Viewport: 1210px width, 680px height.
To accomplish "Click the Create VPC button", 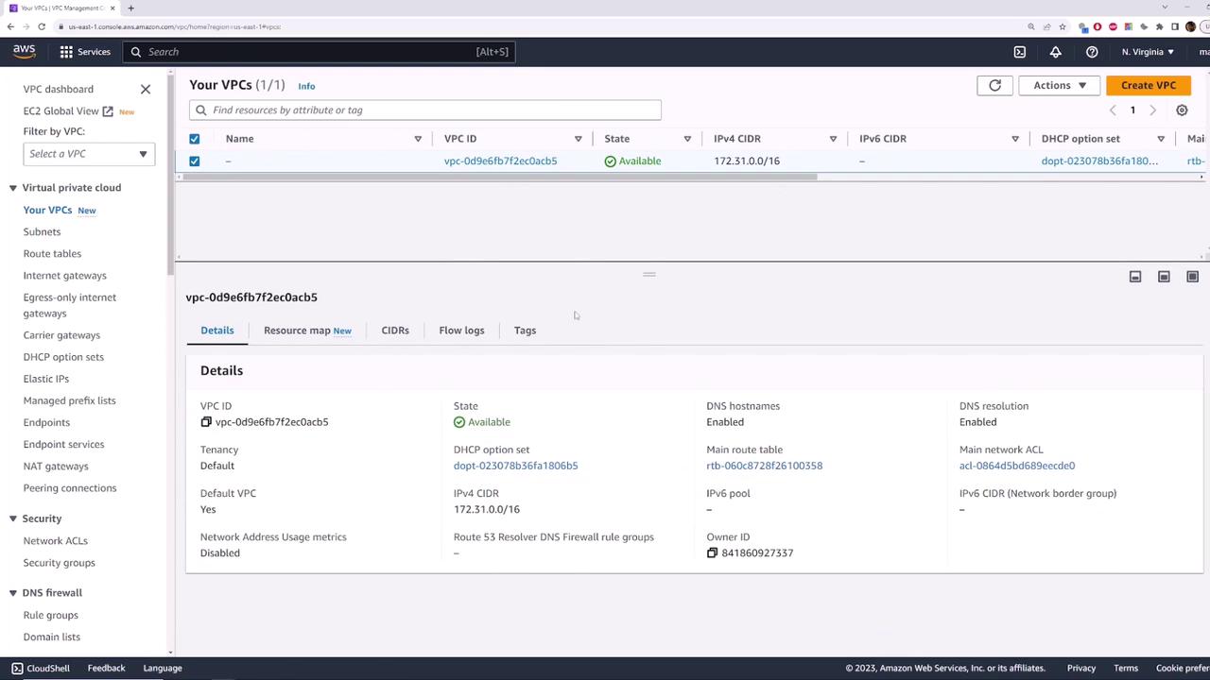I will click(x=1149, y=85).
